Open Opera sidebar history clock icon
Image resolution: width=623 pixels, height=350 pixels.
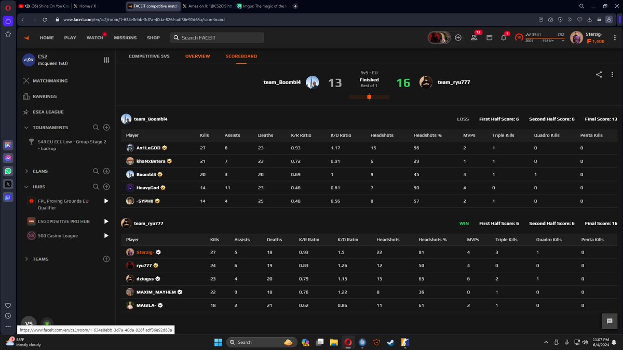click(x=8, y=316)
